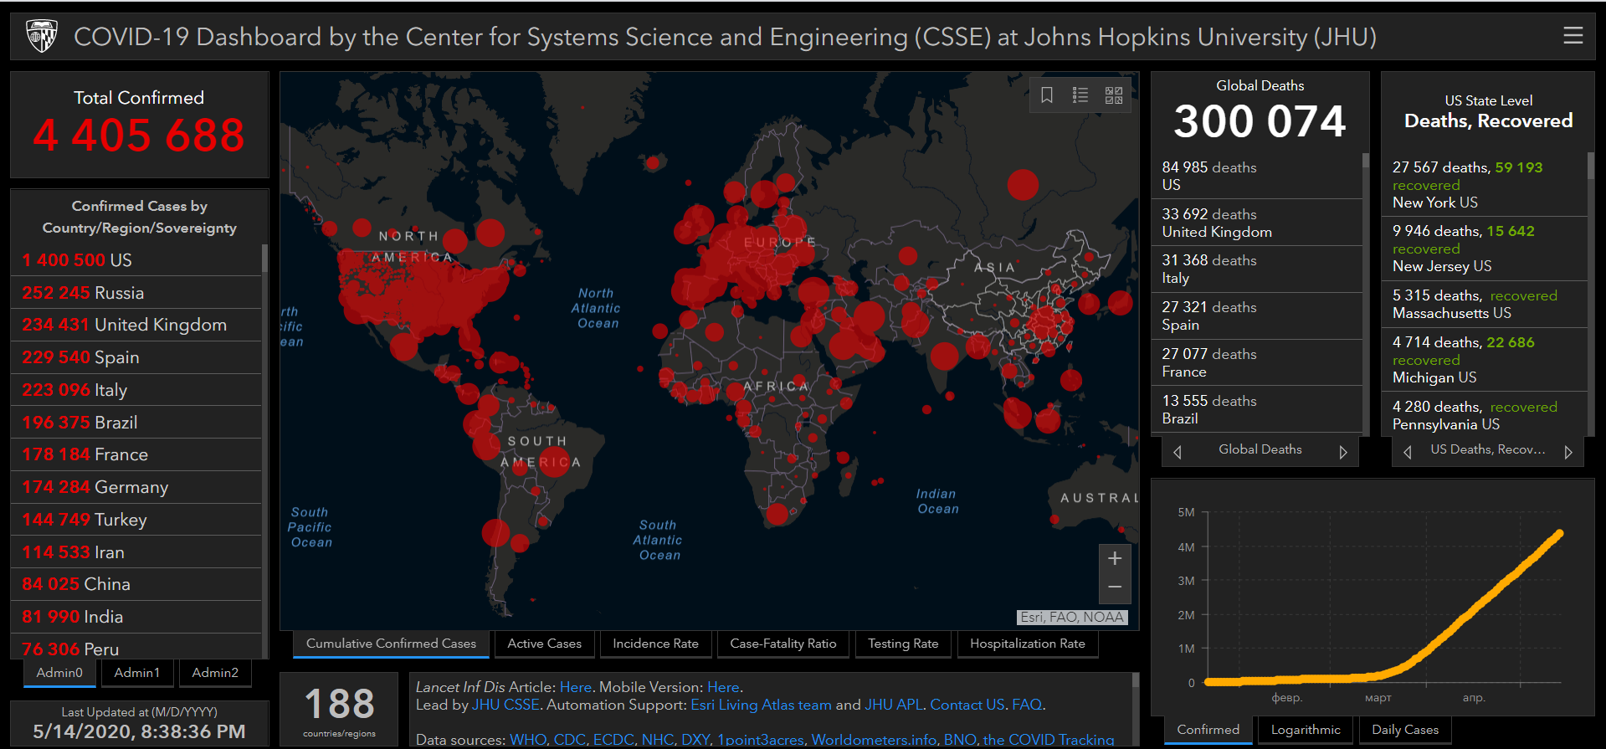Go to next Global Deaths panel arrow
Image resolution: width=1606 pixels, height=749 pixels.
[1342, 452]
